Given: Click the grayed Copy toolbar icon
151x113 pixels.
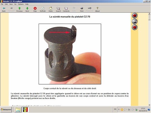Looking at the screenshot, I should [74, 9].
